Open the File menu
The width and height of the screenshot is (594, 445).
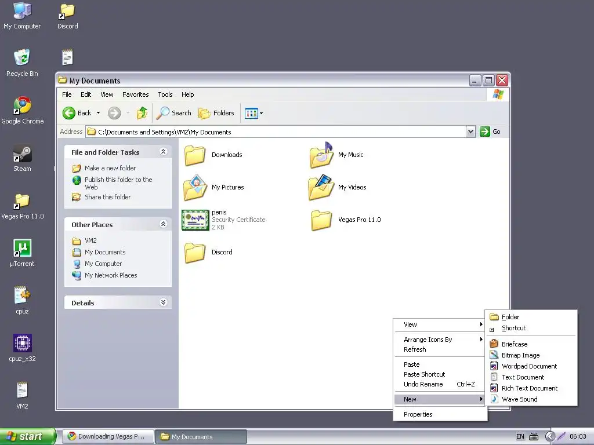point(67,94)
